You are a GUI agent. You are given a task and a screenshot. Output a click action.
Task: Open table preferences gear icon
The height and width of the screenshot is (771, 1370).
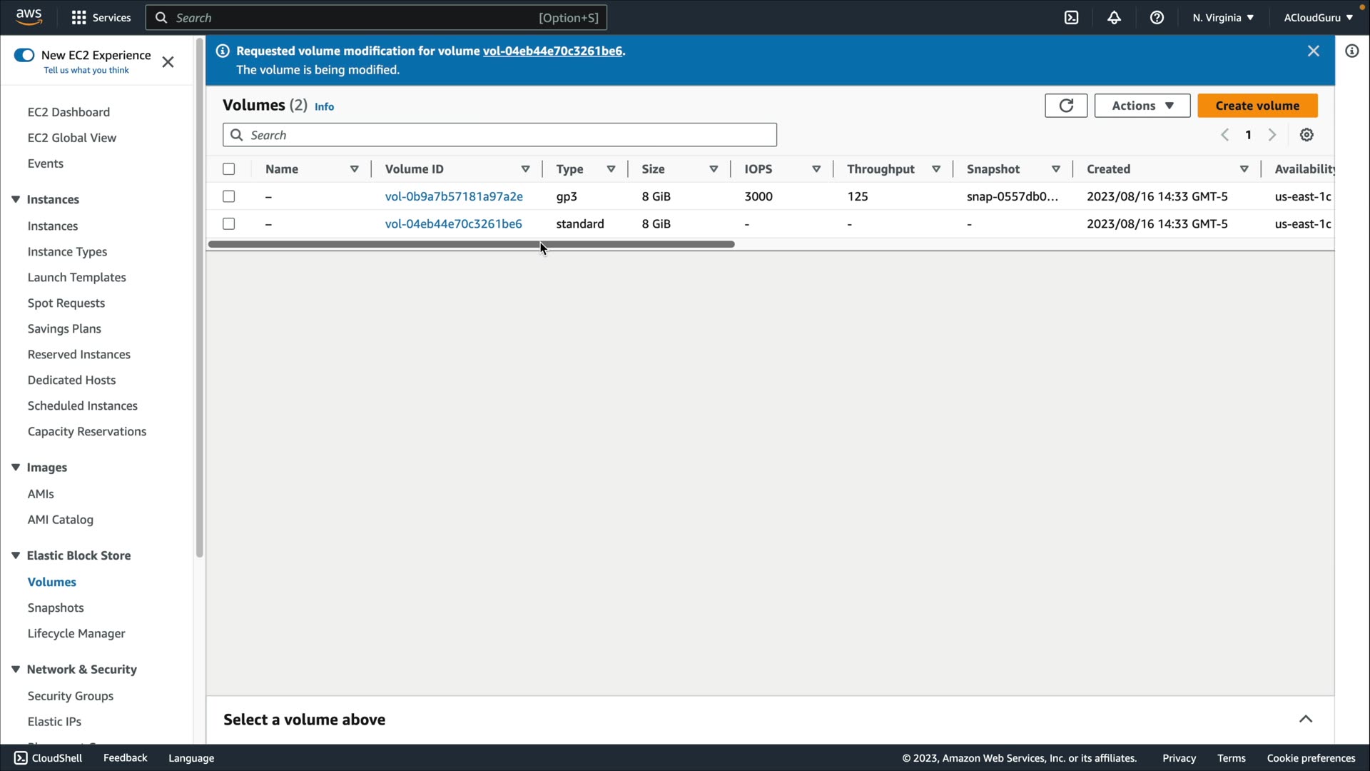point(1306,135)
